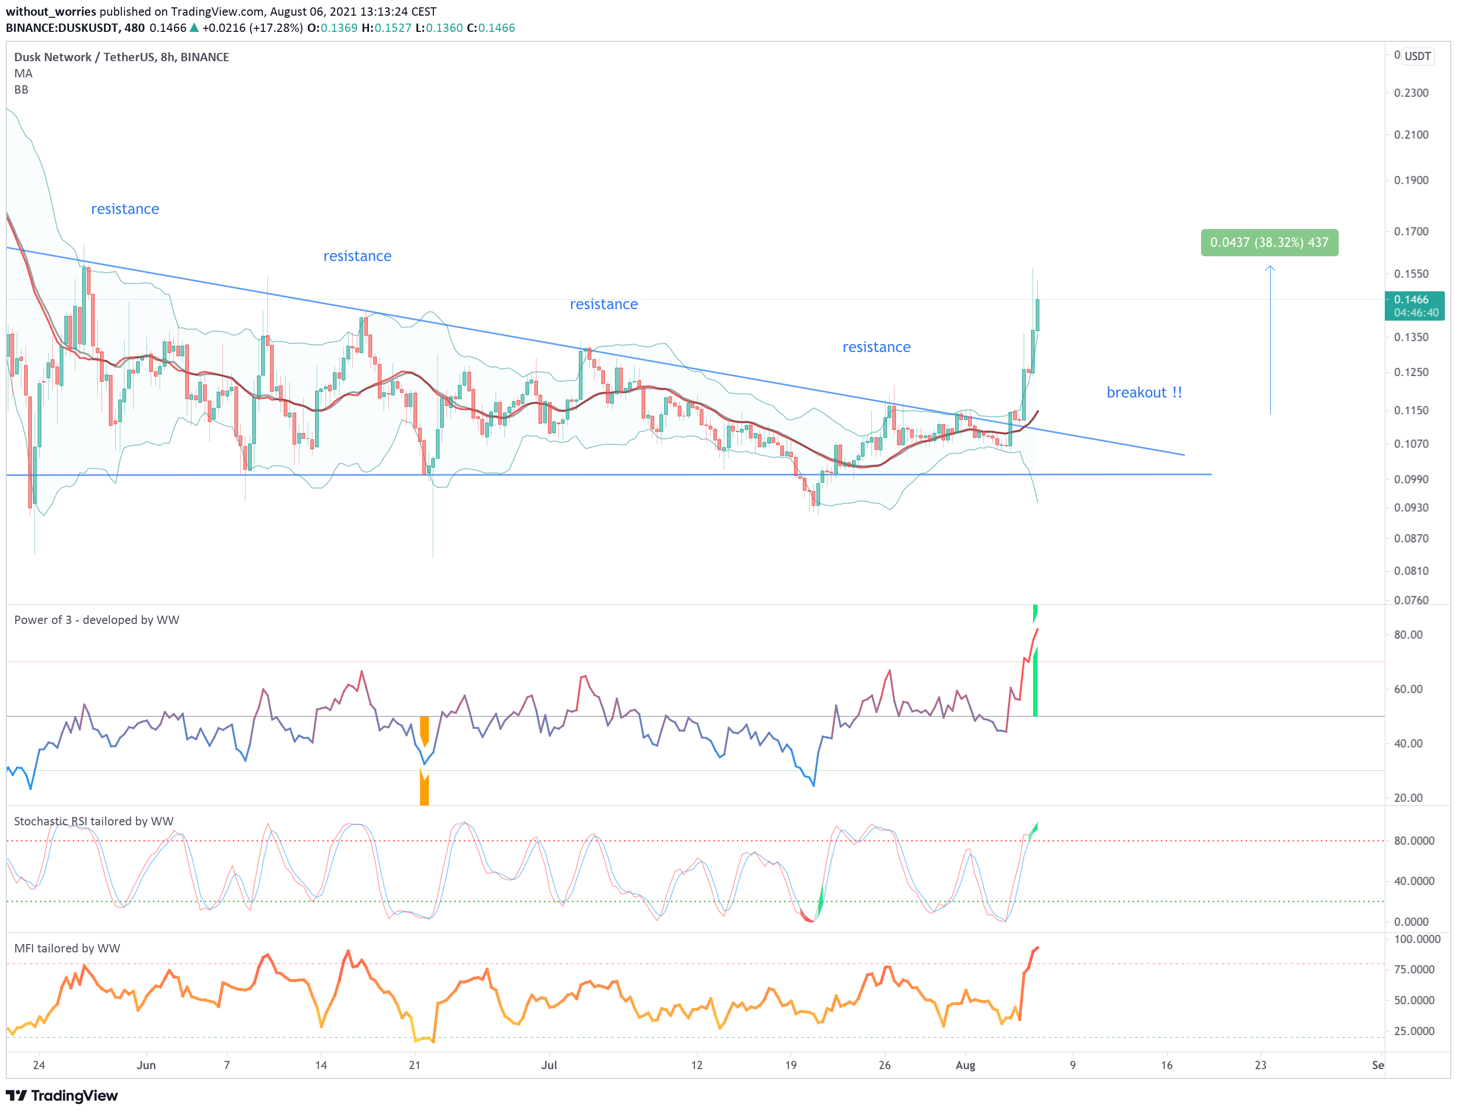
Task: Click the resistance label near July 26
Action: (876, 347)
